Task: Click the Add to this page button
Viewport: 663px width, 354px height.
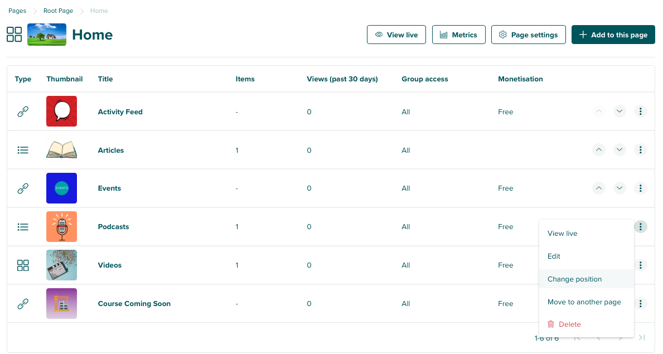Action: pos(613,35)
